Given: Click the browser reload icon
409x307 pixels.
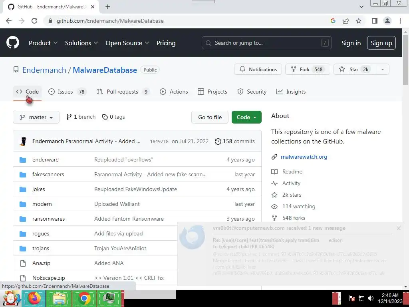Looking at the screenshot, I should (x=34, y=21).
